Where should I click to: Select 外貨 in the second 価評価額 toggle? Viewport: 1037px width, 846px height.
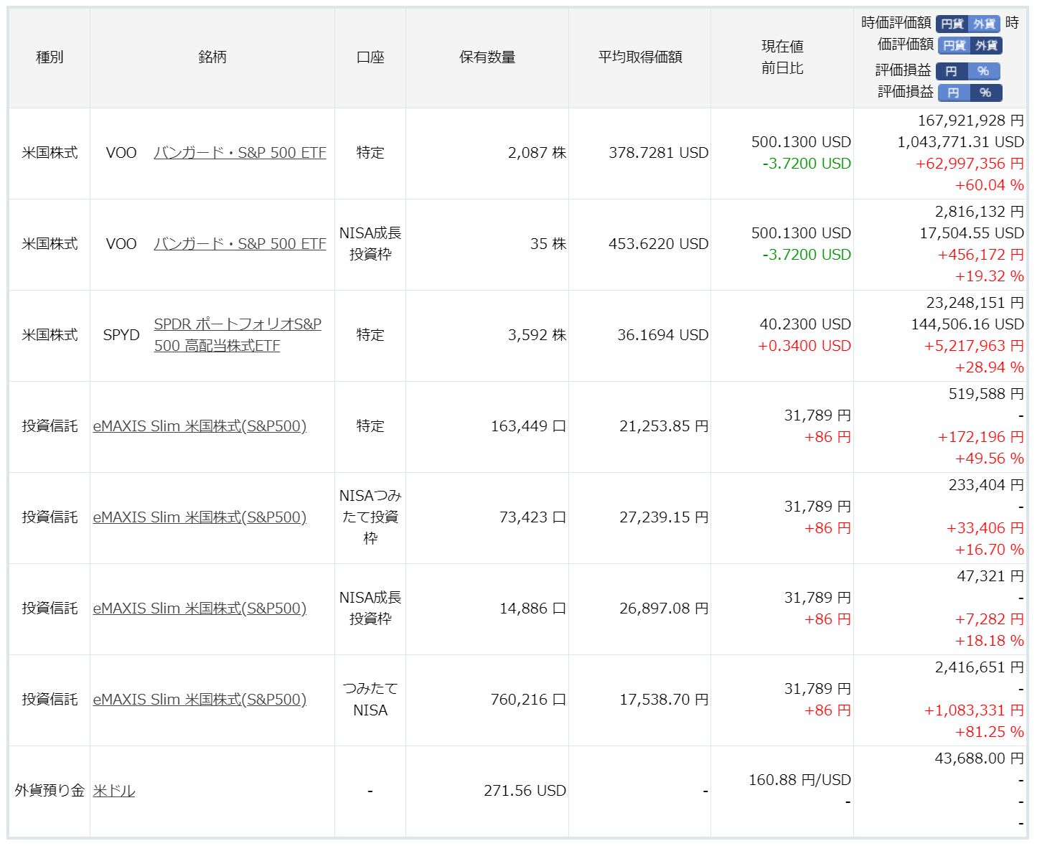(987, 46)
